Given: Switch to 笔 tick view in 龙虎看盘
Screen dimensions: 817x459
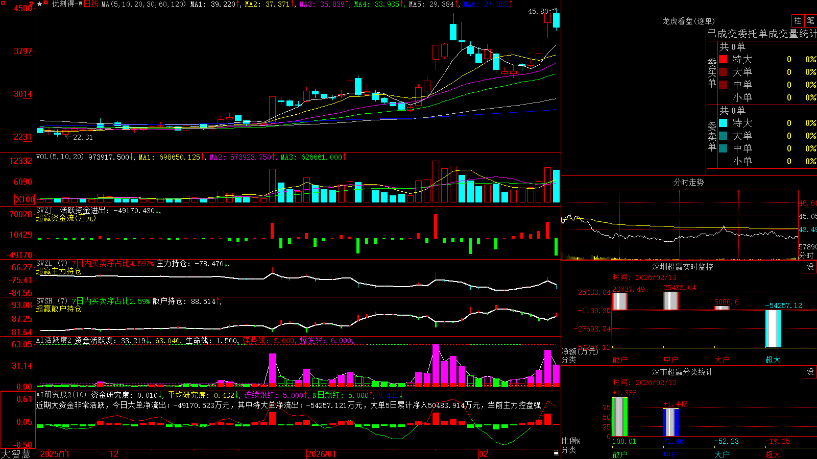Looking at the screenshot, I should tap(811, 20).
